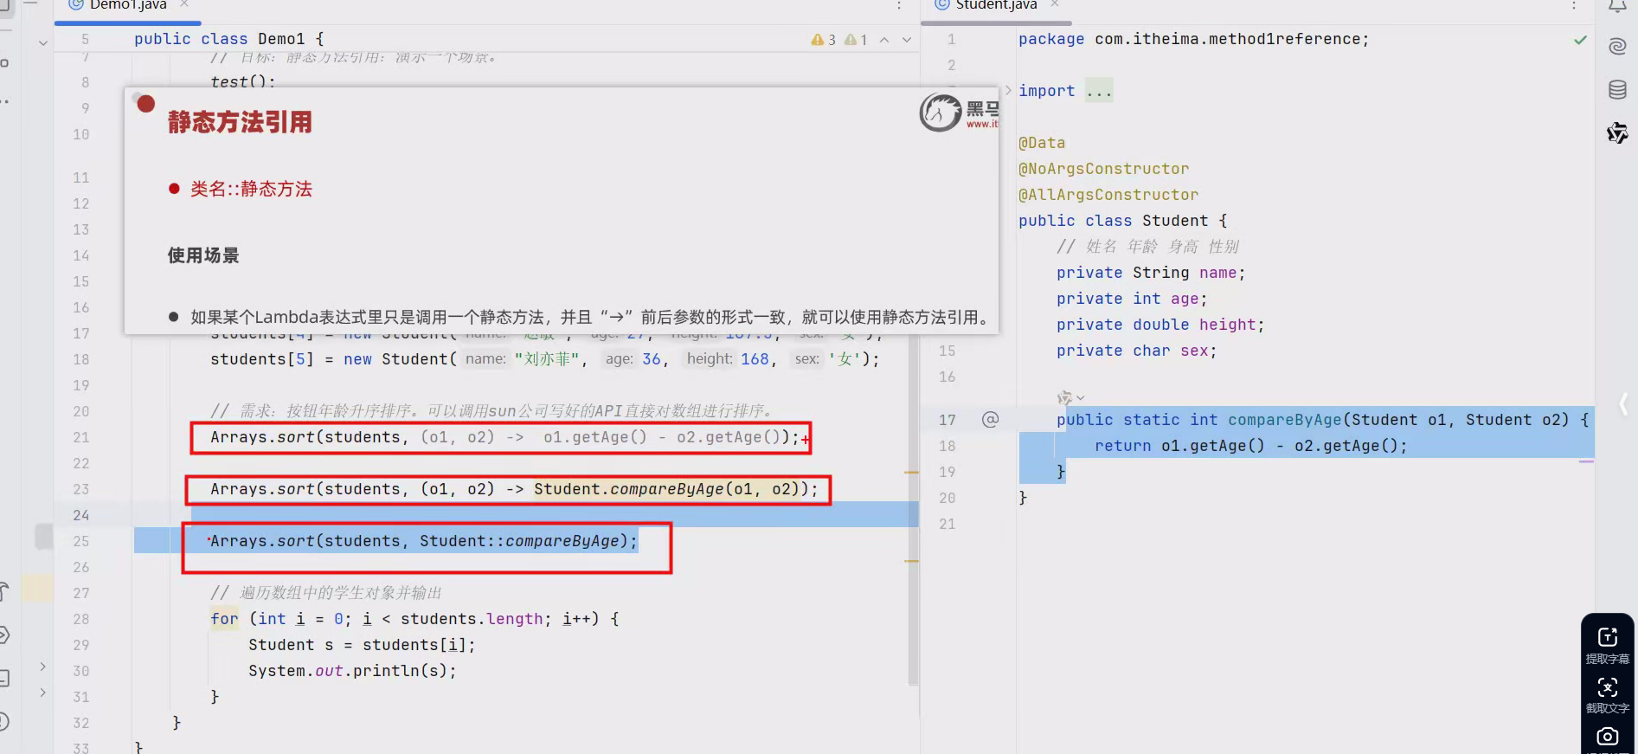The width and height of the screenshot is (1638, 754).
Task: Click the 类名::静态方法 bullet text
Action: coord(251,189)
